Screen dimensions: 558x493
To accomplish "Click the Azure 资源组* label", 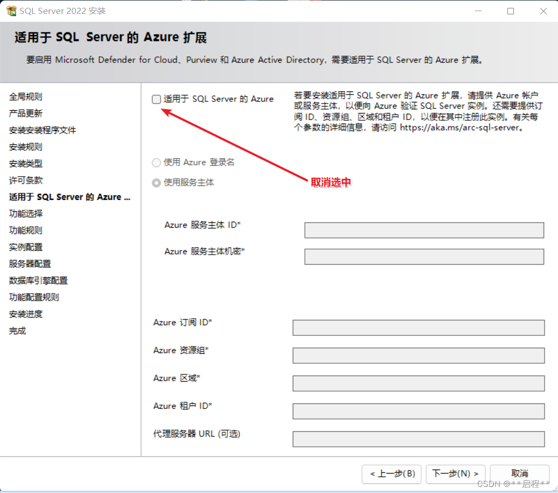I will click(181, 350).
